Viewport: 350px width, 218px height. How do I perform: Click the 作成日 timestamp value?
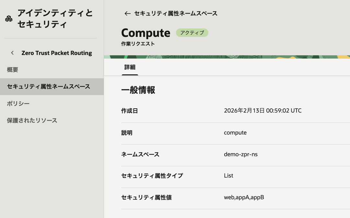[262, 111]
